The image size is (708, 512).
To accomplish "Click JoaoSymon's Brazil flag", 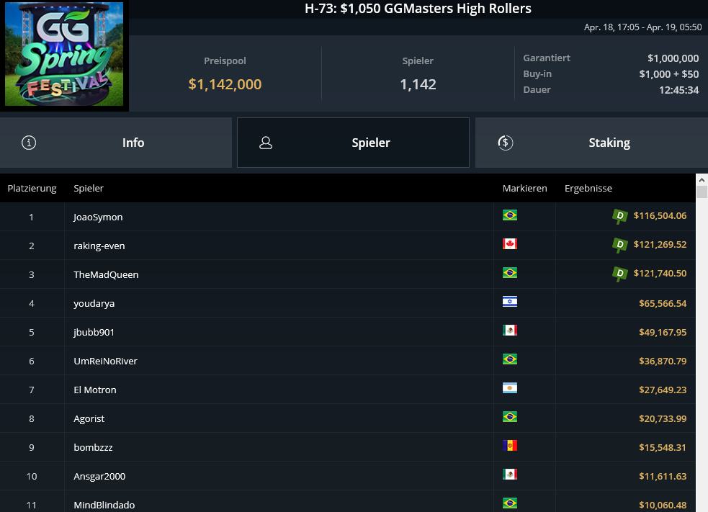I will pyautogui.click(x=510, y=215).
